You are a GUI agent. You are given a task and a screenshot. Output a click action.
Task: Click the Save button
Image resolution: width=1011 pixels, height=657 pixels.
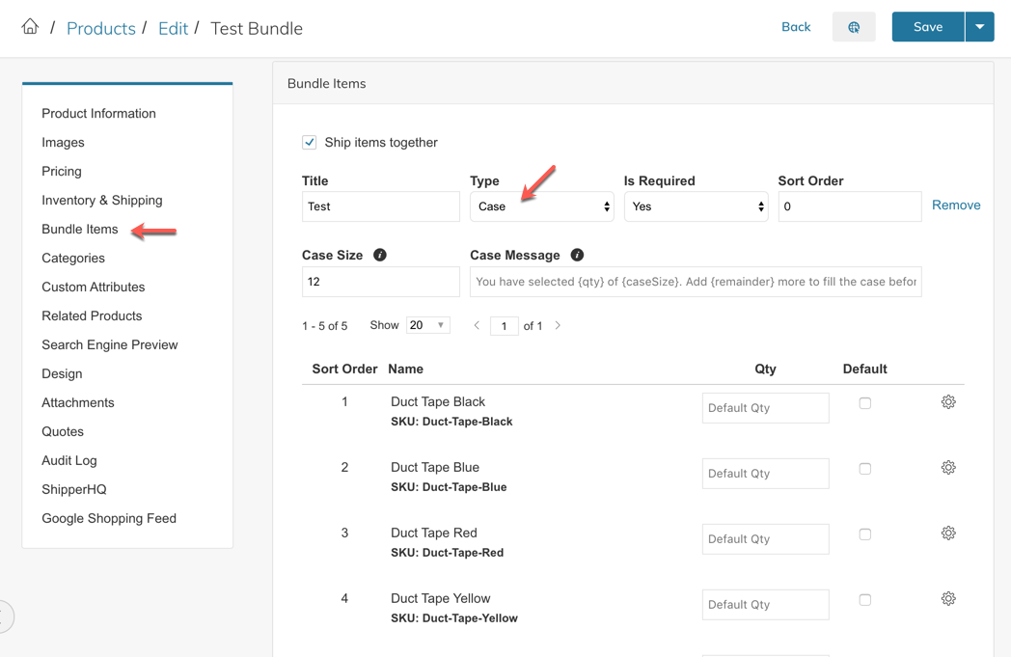point(928,27)
